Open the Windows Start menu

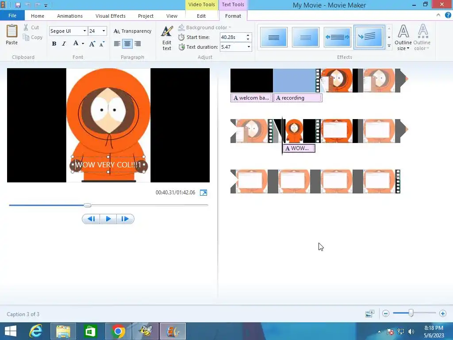[x=11, y=331]
